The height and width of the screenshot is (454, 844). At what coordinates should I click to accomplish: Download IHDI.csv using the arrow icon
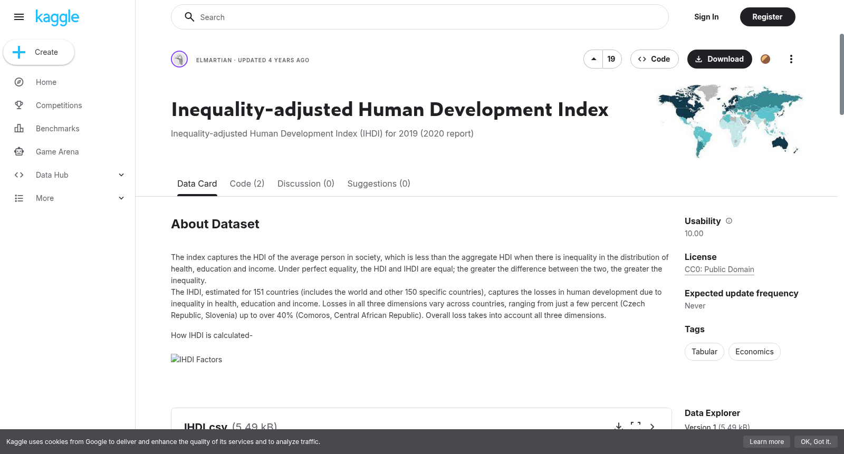pyautogui.click(x=619, y=426)
